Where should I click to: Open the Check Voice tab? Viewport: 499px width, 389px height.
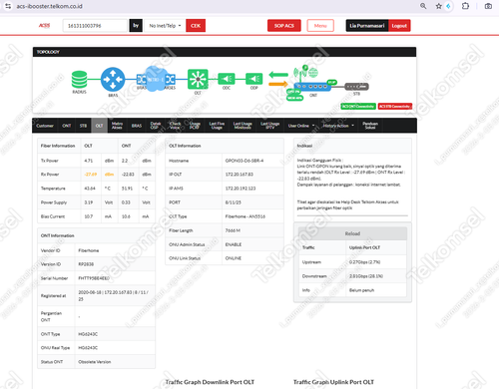pyautogui.click(x=176, y=126)
